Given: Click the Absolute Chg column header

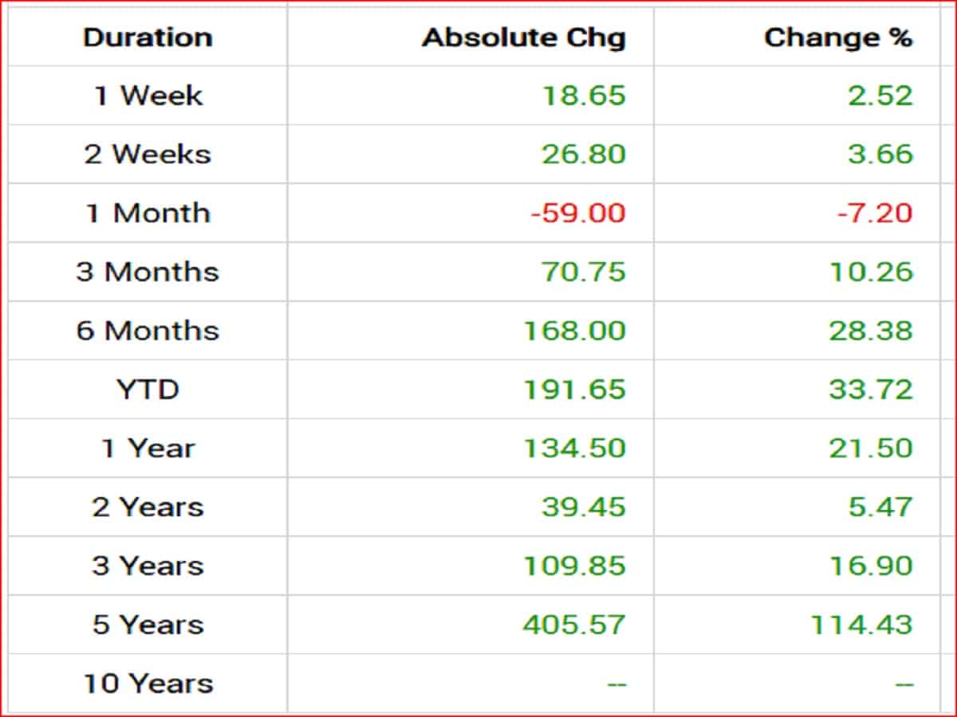Looking at the screenshot, I should point(524,37).
